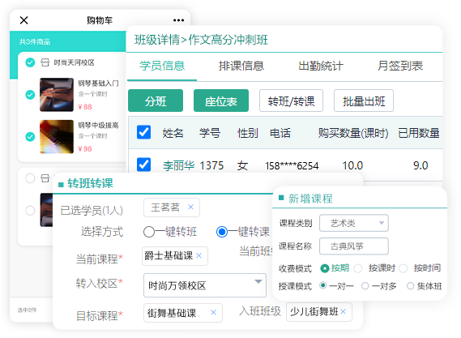Toggle the 时尚天河校区 store checkbox
The image size is (461, 338).
[30, 62]
